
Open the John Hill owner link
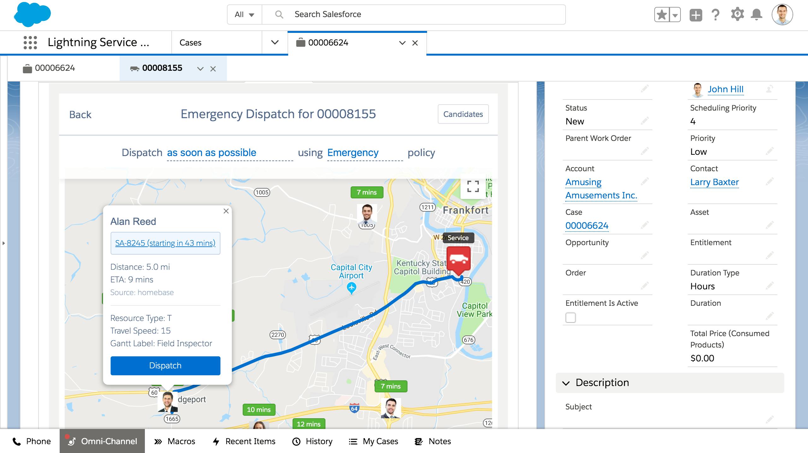(x=725, y=89)
